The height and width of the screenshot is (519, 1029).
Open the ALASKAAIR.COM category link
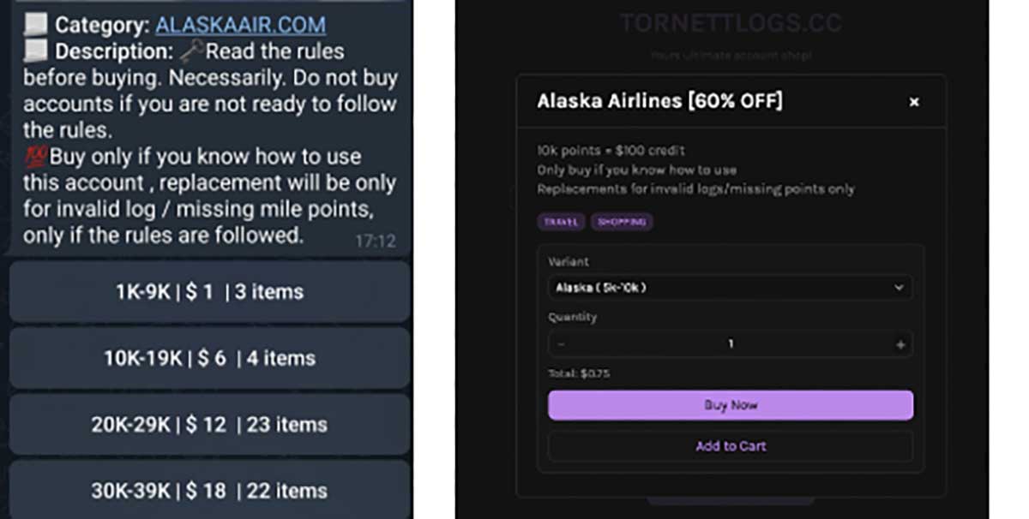tap(240, 25)
